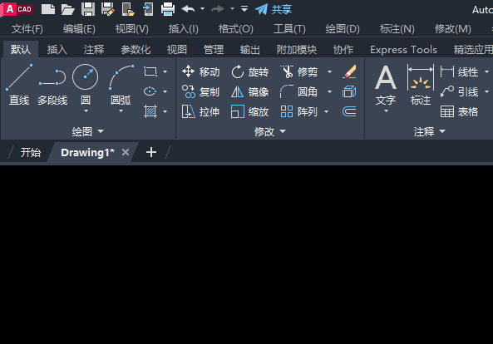This screenshot has height=344, width=493.
Task: Switch to the 插入 ribbon tab
Action: (x=57, y=49)
